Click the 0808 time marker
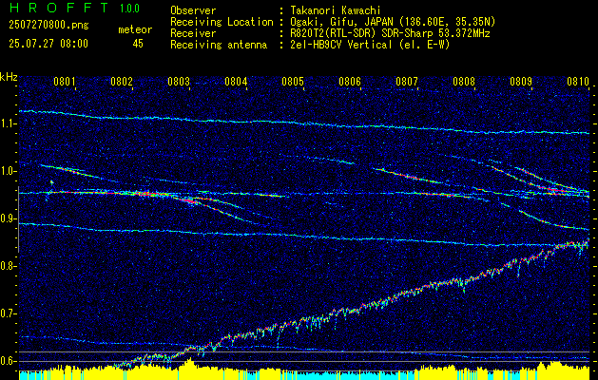The image size is (598, 380). click(464, 82)
